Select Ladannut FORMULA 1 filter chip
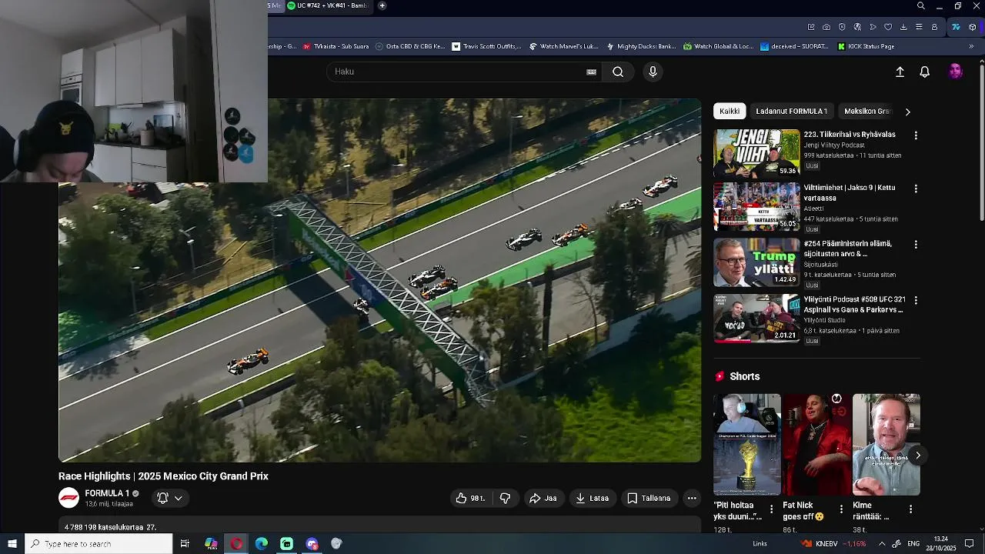 791,112
